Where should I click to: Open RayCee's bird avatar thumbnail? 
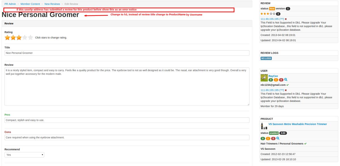264,78
